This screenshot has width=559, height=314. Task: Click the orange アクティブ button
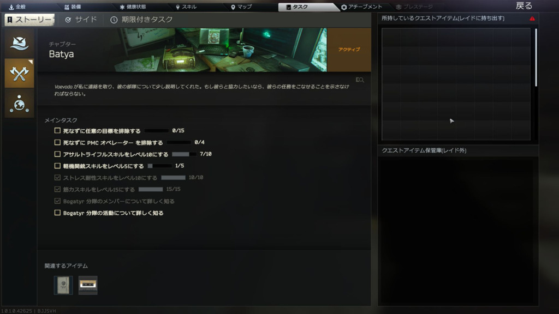(349, 50)
